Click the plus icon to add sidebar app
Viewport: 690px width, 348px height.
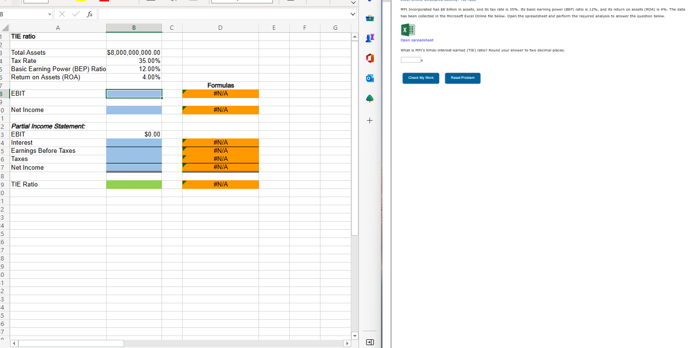pyautogui.click(x=370, y=121)
